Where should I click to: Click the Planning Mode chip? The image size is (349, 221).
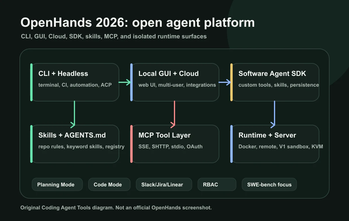pyautogui.click(x=57, y=184)
